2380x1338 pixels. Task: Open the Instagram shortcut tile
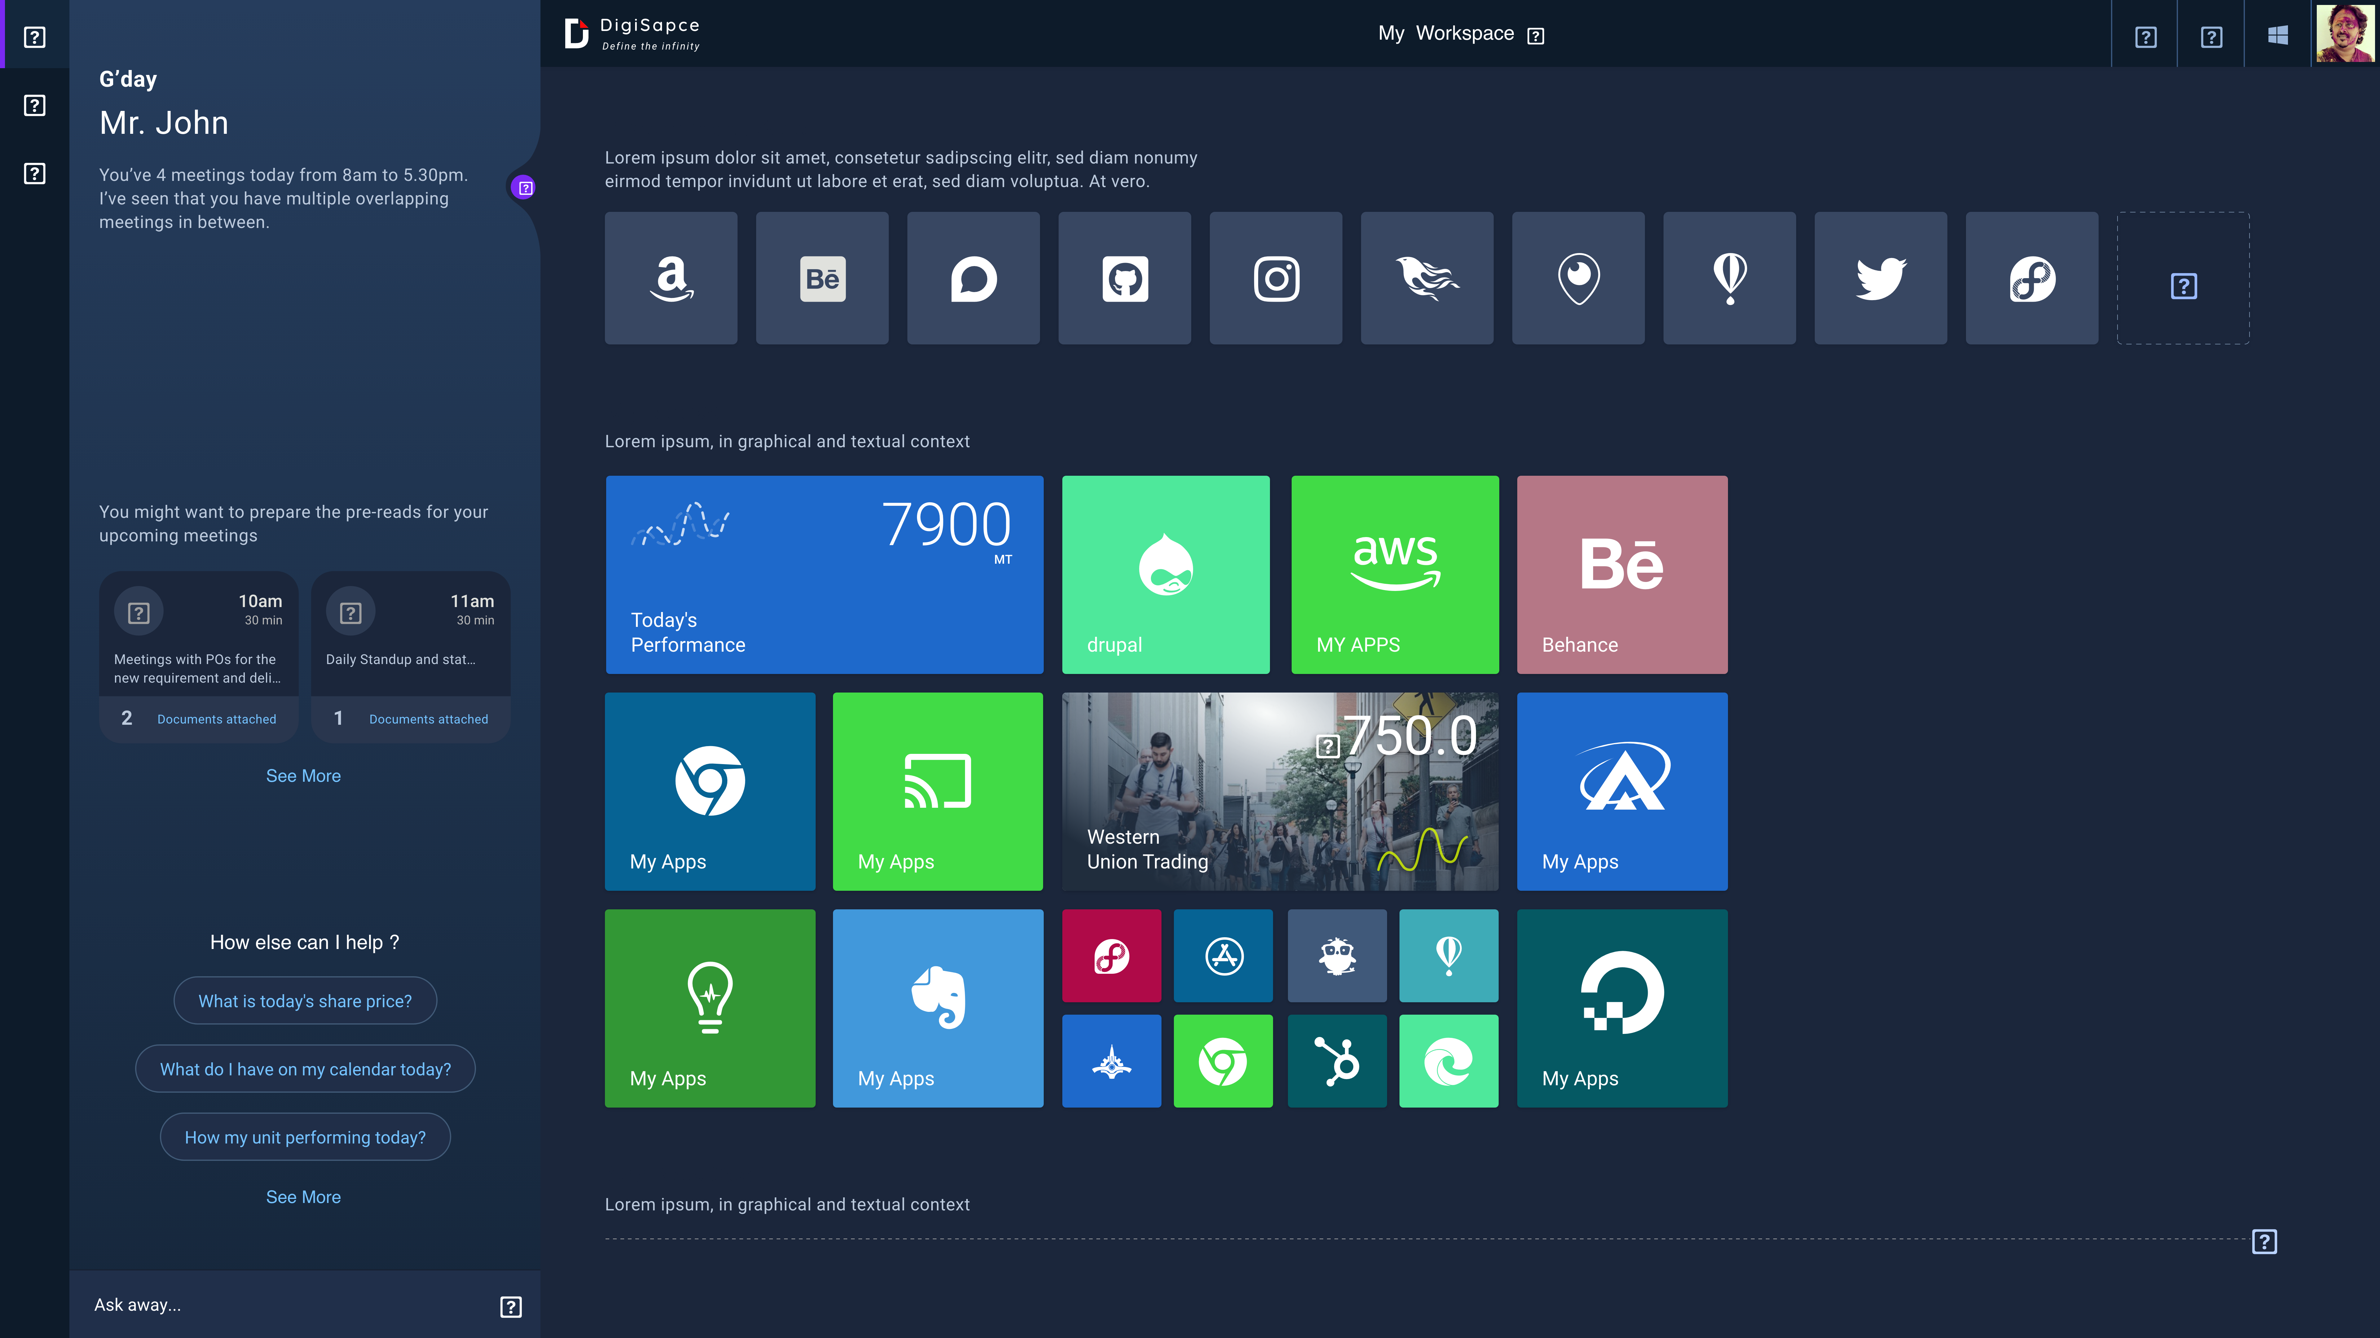1276,278
